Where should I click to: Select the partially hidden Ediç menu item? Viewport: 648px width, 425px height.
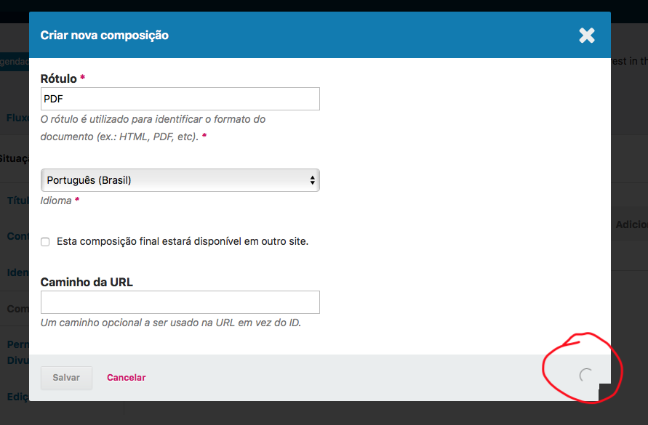point(17,397)
